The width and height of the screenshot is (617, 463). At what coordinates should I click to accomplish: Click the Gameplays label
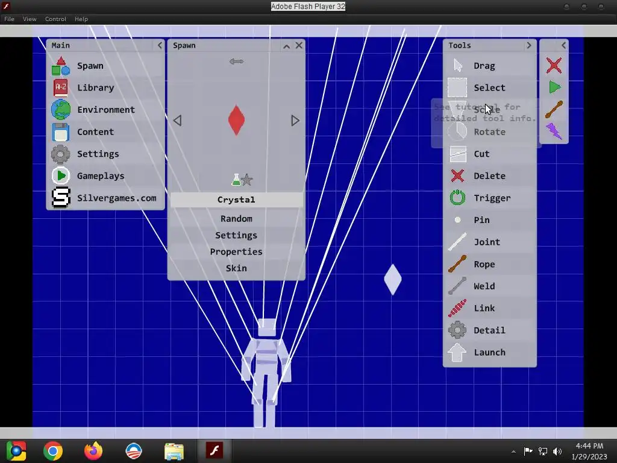tap(101, 176)
